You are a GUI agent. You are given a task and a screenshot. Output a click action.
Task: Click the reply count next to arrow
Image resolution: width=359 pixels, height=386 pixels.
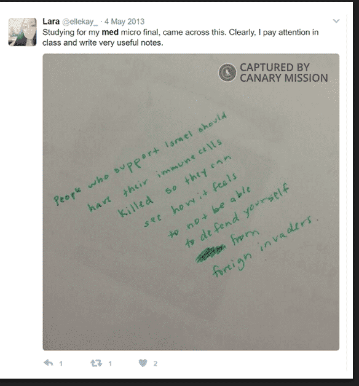pos(61,363)
